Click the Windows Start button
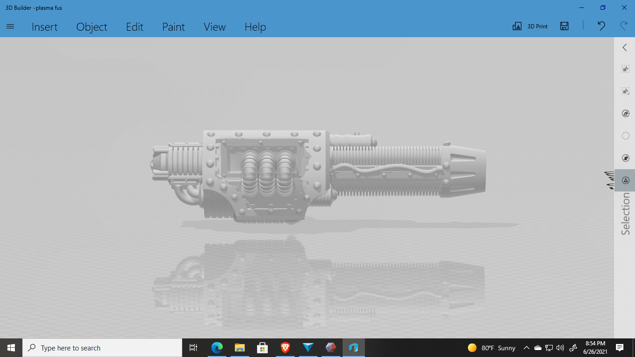Image resolution: width=635 pixels, height=357 pixels. (11, 348)
